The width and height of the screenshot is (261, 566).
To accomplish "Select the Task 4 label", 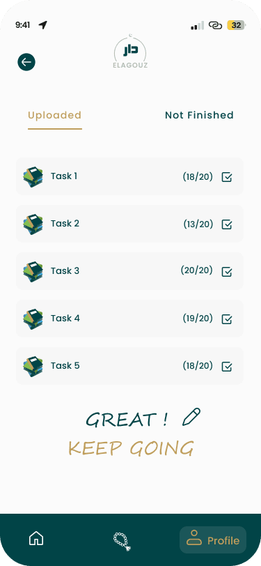I will pyautogui.click(x=65, y=319).
